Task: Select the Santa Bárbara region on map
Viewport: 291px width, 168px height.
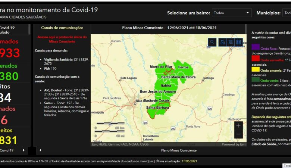Action: pos(157,108)
